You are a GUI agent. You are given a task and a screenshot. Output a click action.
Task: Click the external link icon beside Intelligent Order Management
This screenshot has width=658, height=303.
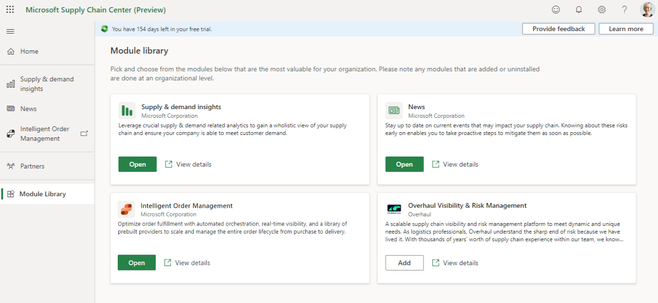pyautogui.click(x=84, y=134)
